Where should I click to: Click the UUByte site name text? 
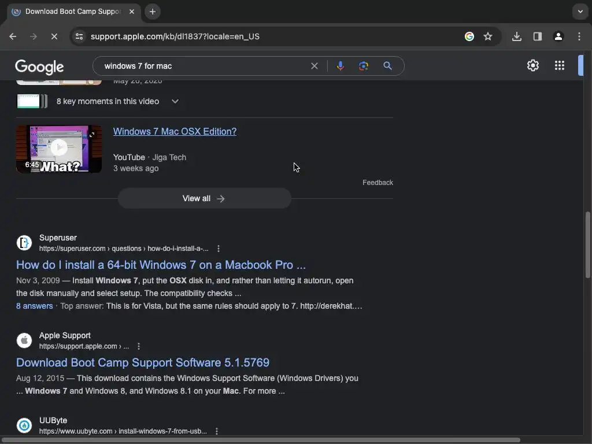53,421
